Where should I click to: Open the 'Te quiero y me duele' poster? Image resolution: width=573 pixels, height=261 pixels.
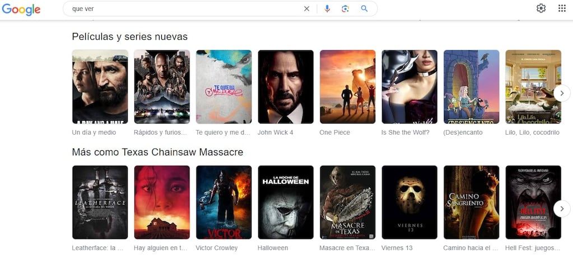coord(223,87)
